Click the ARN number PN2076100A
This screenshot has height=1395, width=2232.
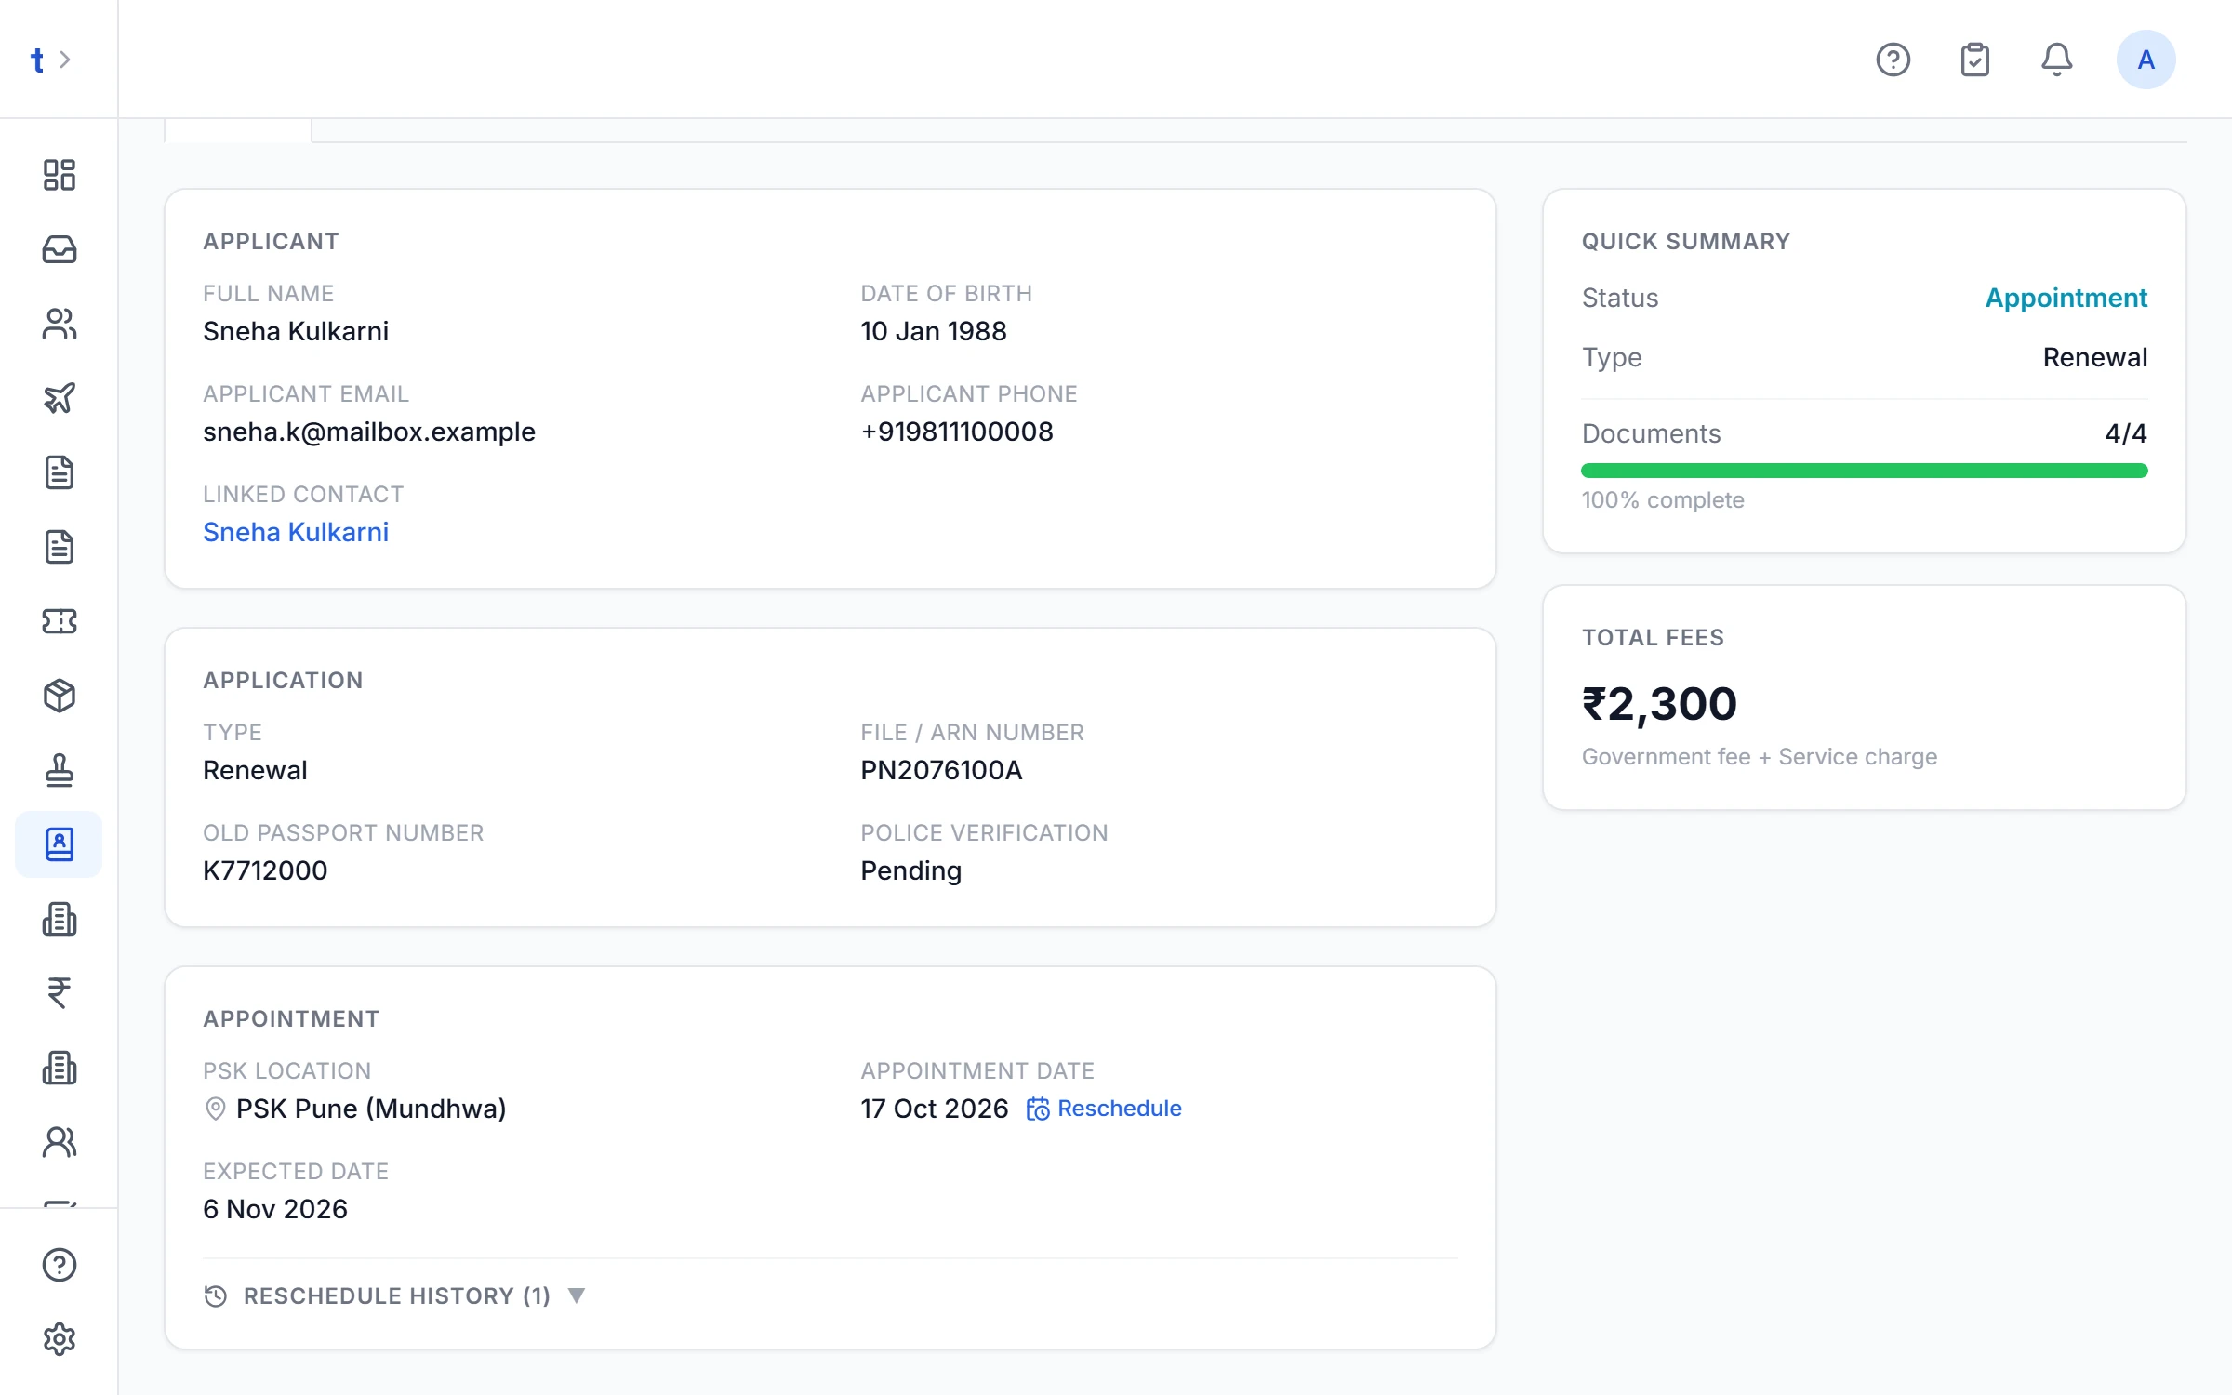tap(941, 770)
